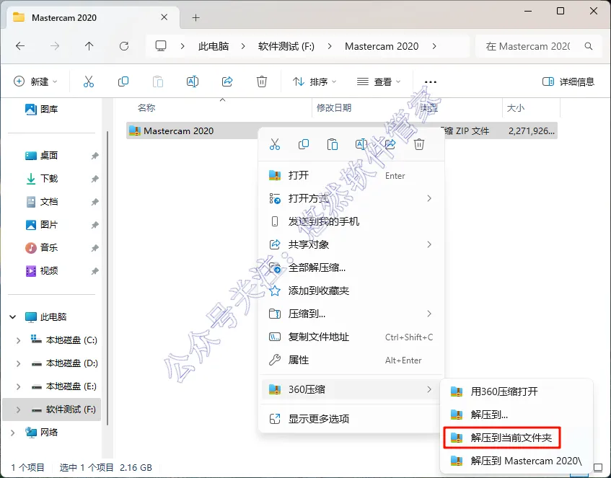
Task: Unpin 下载 using its pin icon
Action: (94, 179)
